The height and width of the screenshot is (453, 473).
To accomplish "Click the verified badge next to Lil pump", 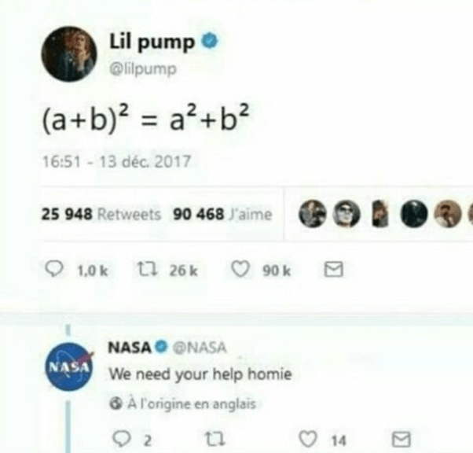I will 210,41.
